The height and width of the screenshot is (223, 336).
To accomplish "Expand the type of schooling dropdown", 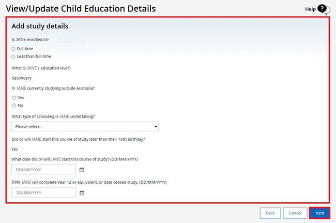I will click(x=85, y=127).
